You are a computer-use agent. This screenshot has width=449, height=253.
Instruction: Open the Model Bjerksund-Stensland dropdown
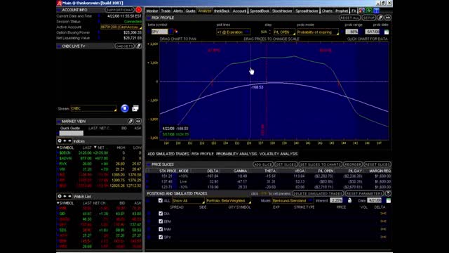point(293,200)
